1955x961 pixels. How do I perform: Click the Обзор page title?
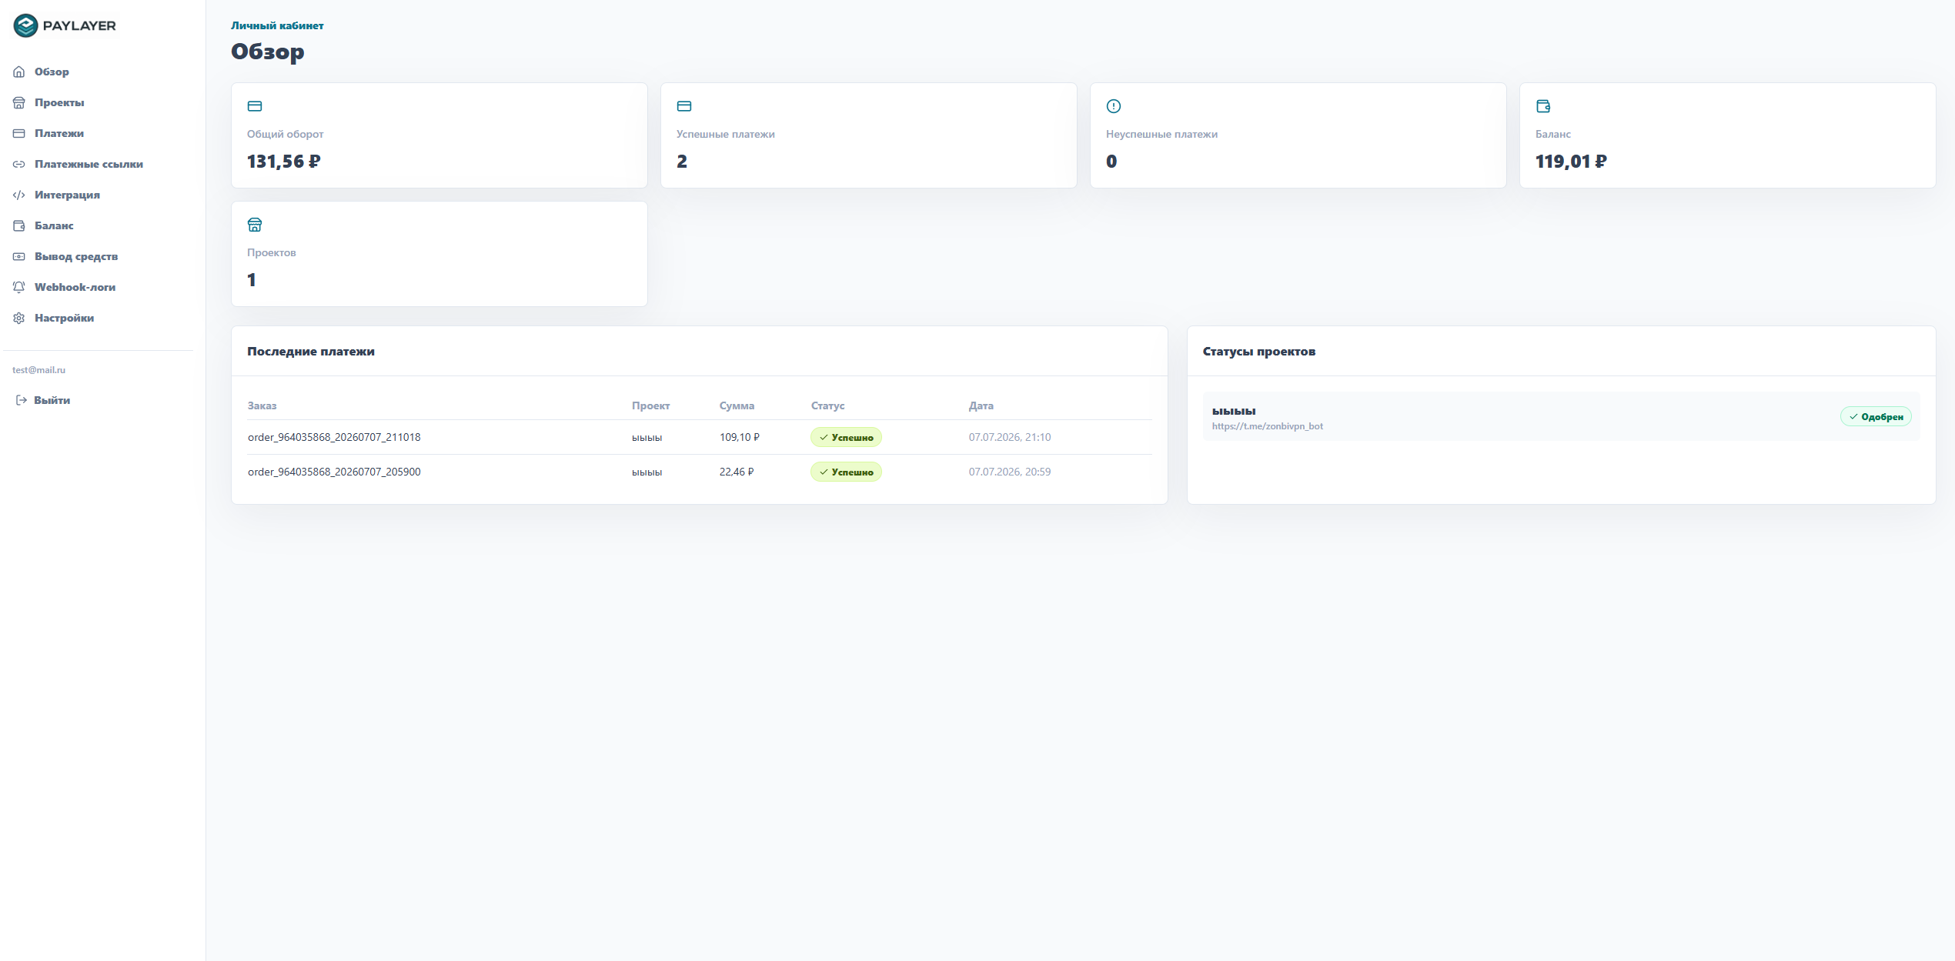tap(267, 52)
